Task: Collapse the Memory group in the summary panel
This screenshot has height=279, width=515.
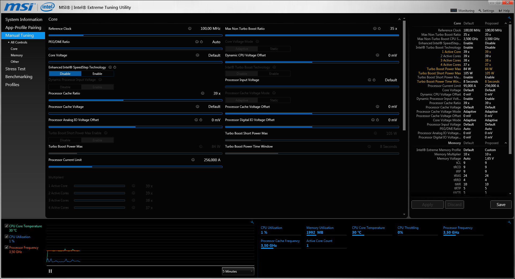Action: (506, 143)
